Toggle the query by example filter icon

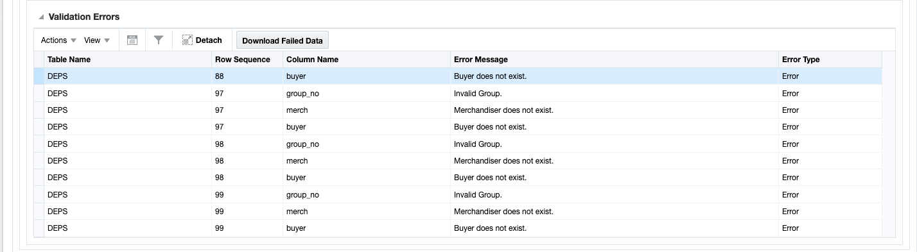pos(159,40)
